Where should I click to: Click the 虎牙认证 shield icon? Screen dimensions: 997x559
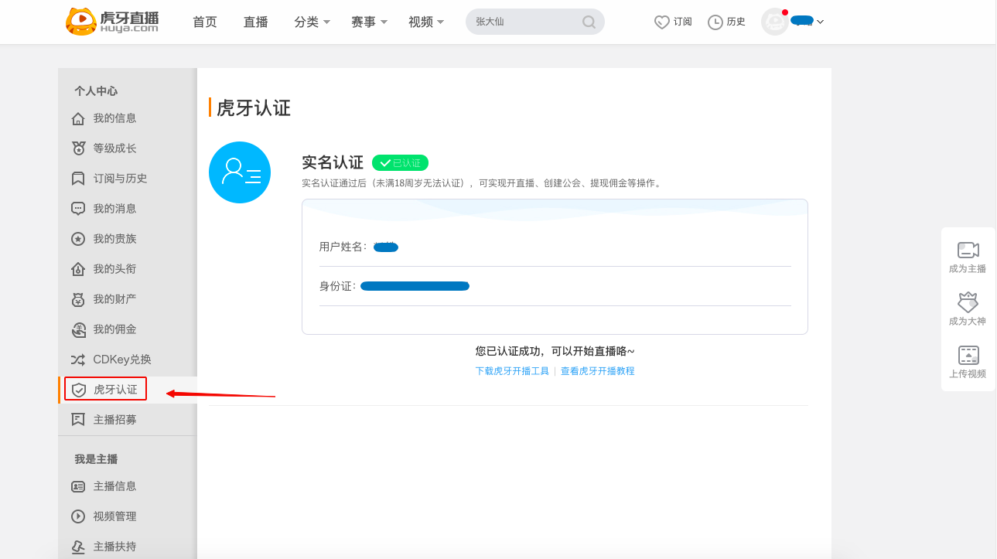coord(78,390)
